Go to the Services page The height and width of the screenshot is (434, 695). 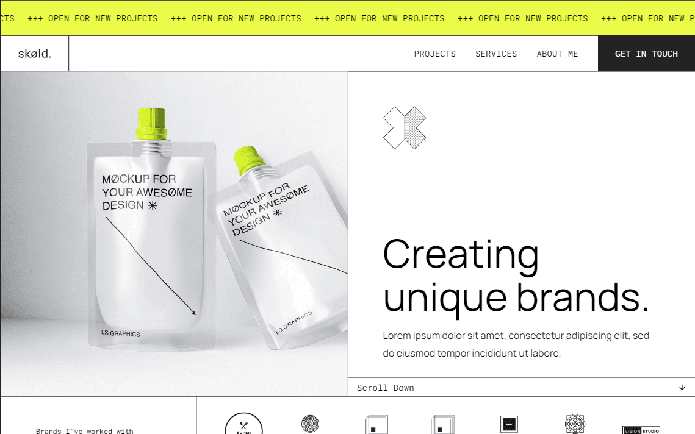[496, 54]
